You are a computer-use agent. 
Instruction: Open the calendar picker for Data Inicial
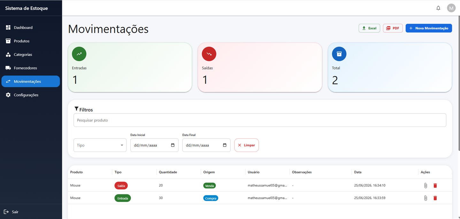pos(173,145)
